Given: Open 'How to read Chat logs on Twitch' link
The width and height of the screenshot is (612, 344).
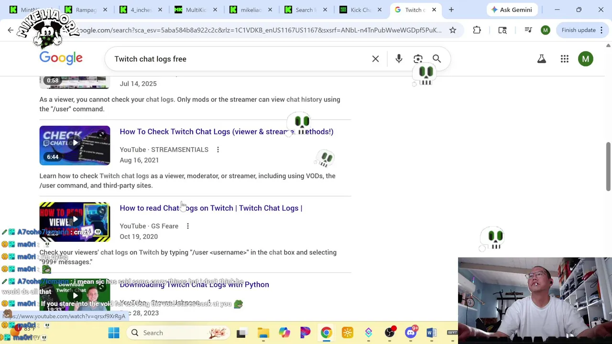Looking at the screenshot, I should coord(211,208).
